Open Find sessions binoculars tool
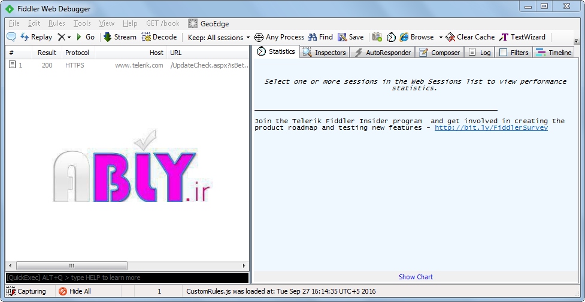 (x=320, y=37)
